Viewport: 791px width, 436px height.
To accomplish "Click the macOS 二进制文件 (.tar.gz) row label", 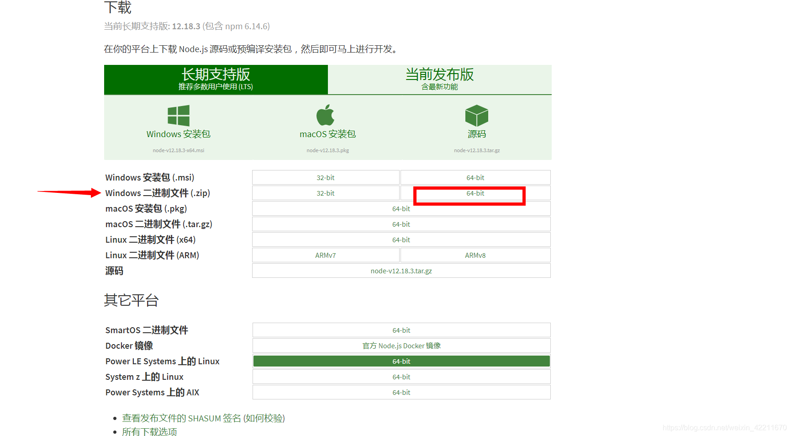I will pyautogui.click(x=159, y=224).
